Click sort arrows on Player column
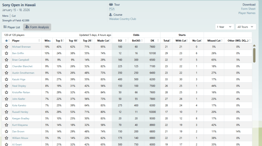 click(x=39, y=41)
